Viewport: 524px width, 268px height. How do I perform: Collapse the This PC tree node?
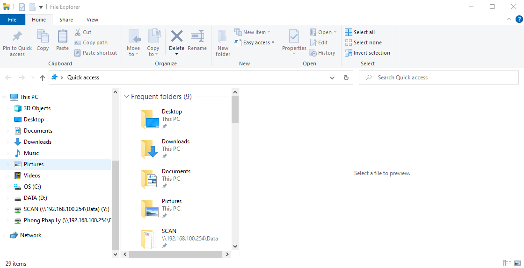(4, 97)
